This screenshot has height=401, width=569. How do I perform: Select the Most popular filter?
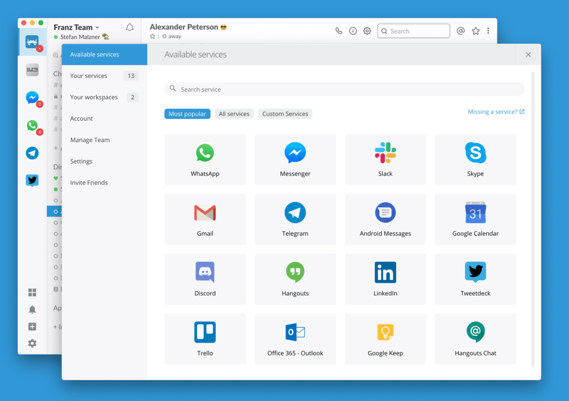[187, 114]
